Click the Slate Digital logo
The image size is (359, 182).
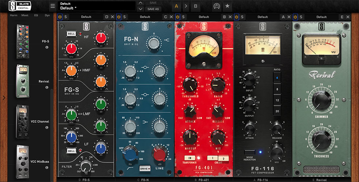(20, 6)
